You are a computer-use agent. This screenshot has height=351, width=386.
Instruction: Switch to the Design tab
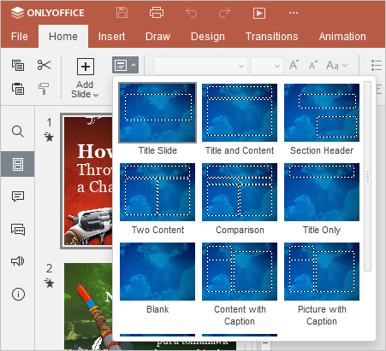click(x=208, y=37)
